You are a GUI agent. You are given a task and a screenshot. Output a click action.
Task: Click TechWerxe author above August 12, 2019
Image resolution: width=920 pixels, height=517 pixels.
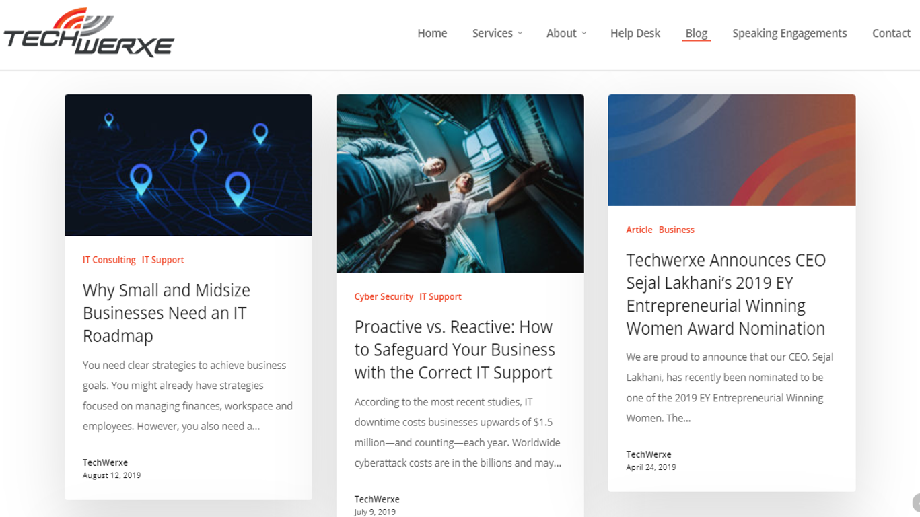click(x=105, y=462)
